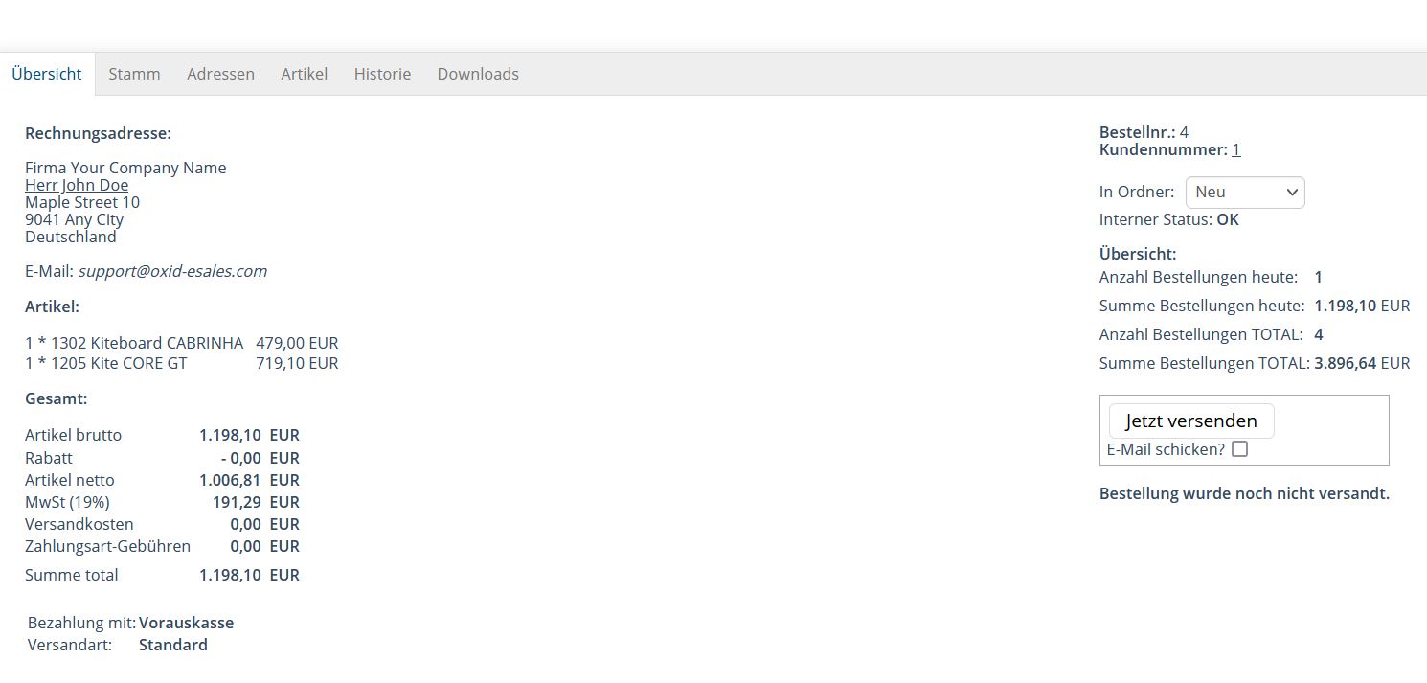Select the Artikel tab
Image resolution: width=1427 pixels, height=683 pixels.
click(304, 74)
